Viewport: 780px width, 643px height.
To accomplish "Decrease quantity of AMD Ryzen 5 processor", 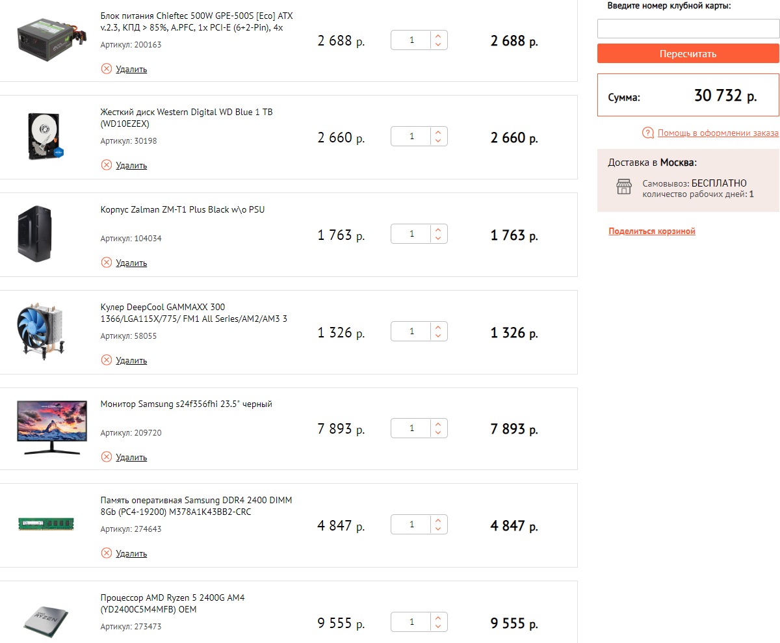I will [438, 627].
